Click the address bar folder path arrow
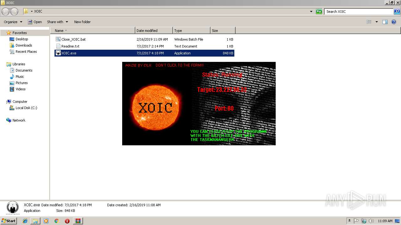Viewport: 401px width, 225px height. click(32, 12)
